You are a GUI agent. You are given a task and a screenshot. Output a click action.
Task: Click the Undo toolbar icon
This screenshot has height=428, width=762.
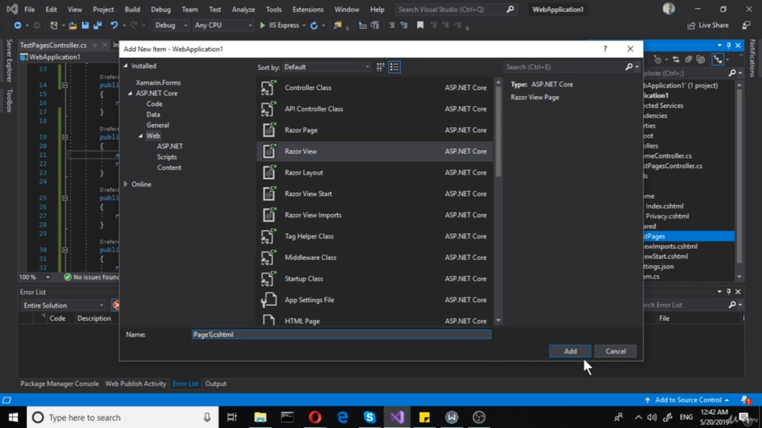tap(114, 25)
